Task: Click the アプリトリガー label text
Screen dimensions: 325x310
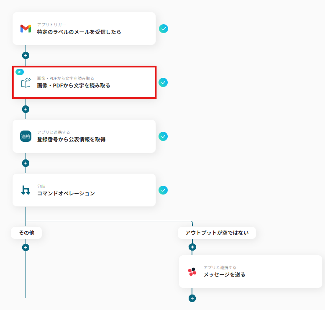Action: tap(51, 25)
